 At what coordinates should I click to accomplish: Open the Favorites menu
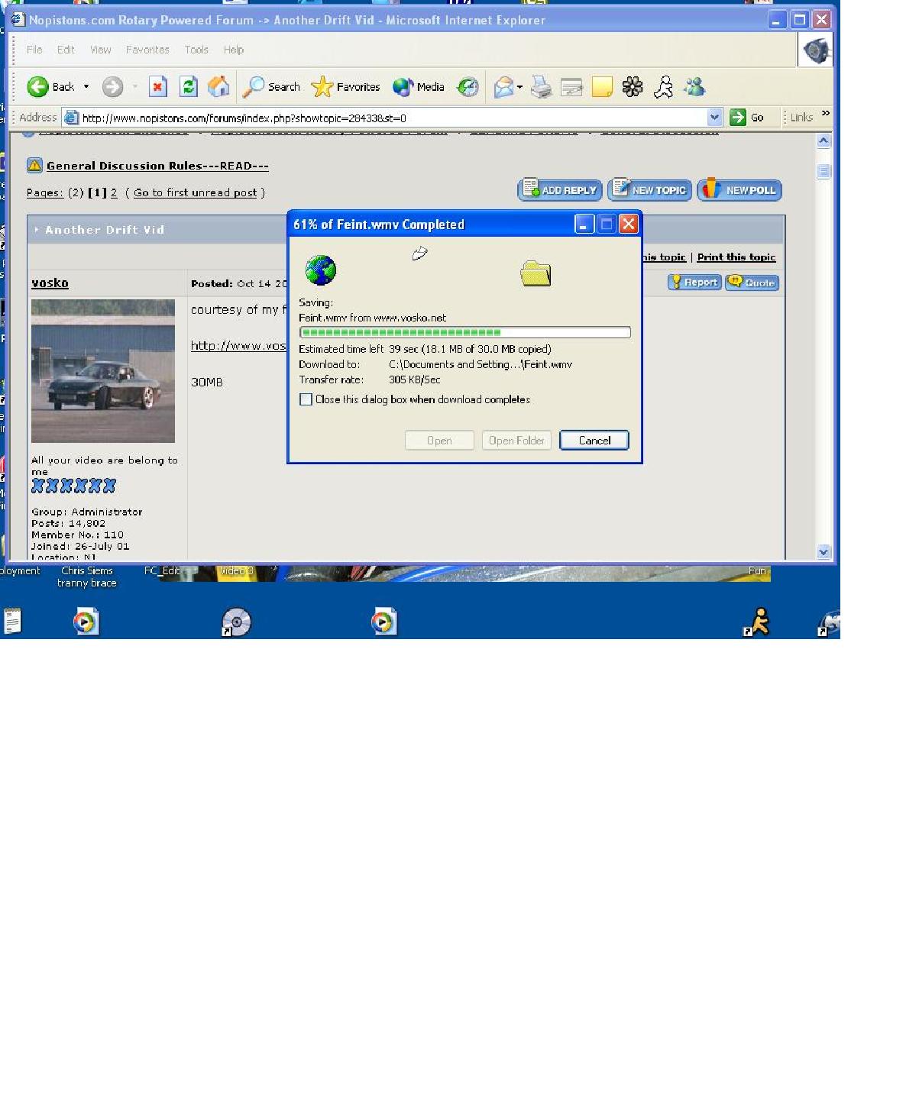147,50
